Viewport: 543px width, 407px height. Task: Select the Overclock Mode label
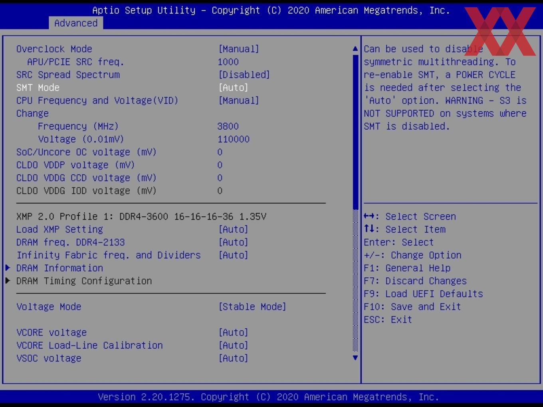point(54,49)
